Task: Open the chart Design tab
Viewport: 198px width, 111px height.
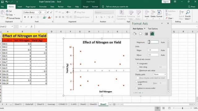Action: [x=86, y=7]
